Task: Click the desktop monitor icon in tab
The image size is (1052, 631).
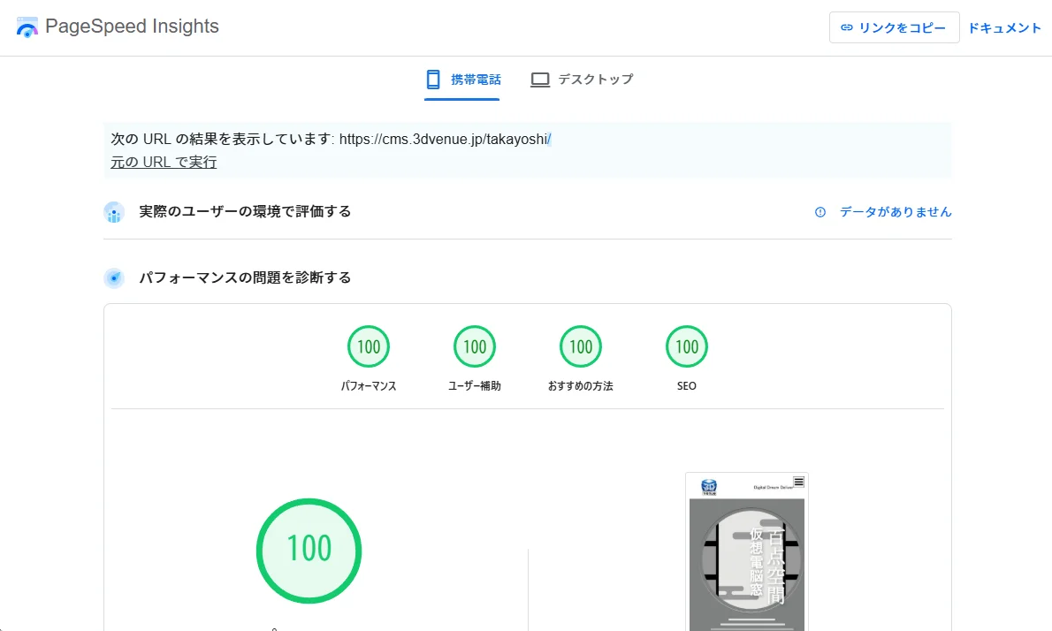Action: 540,80
